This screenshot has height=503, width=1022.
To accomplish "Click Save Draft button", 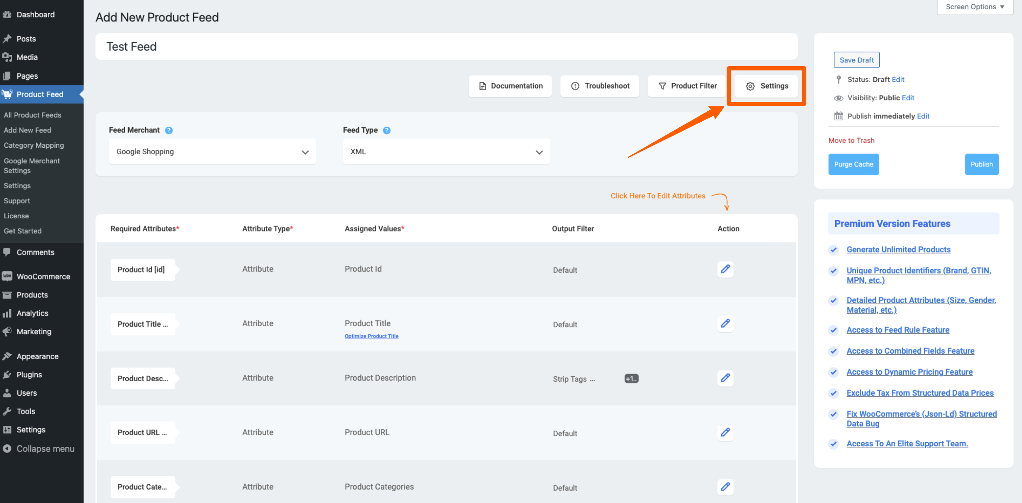I will 857,60.
